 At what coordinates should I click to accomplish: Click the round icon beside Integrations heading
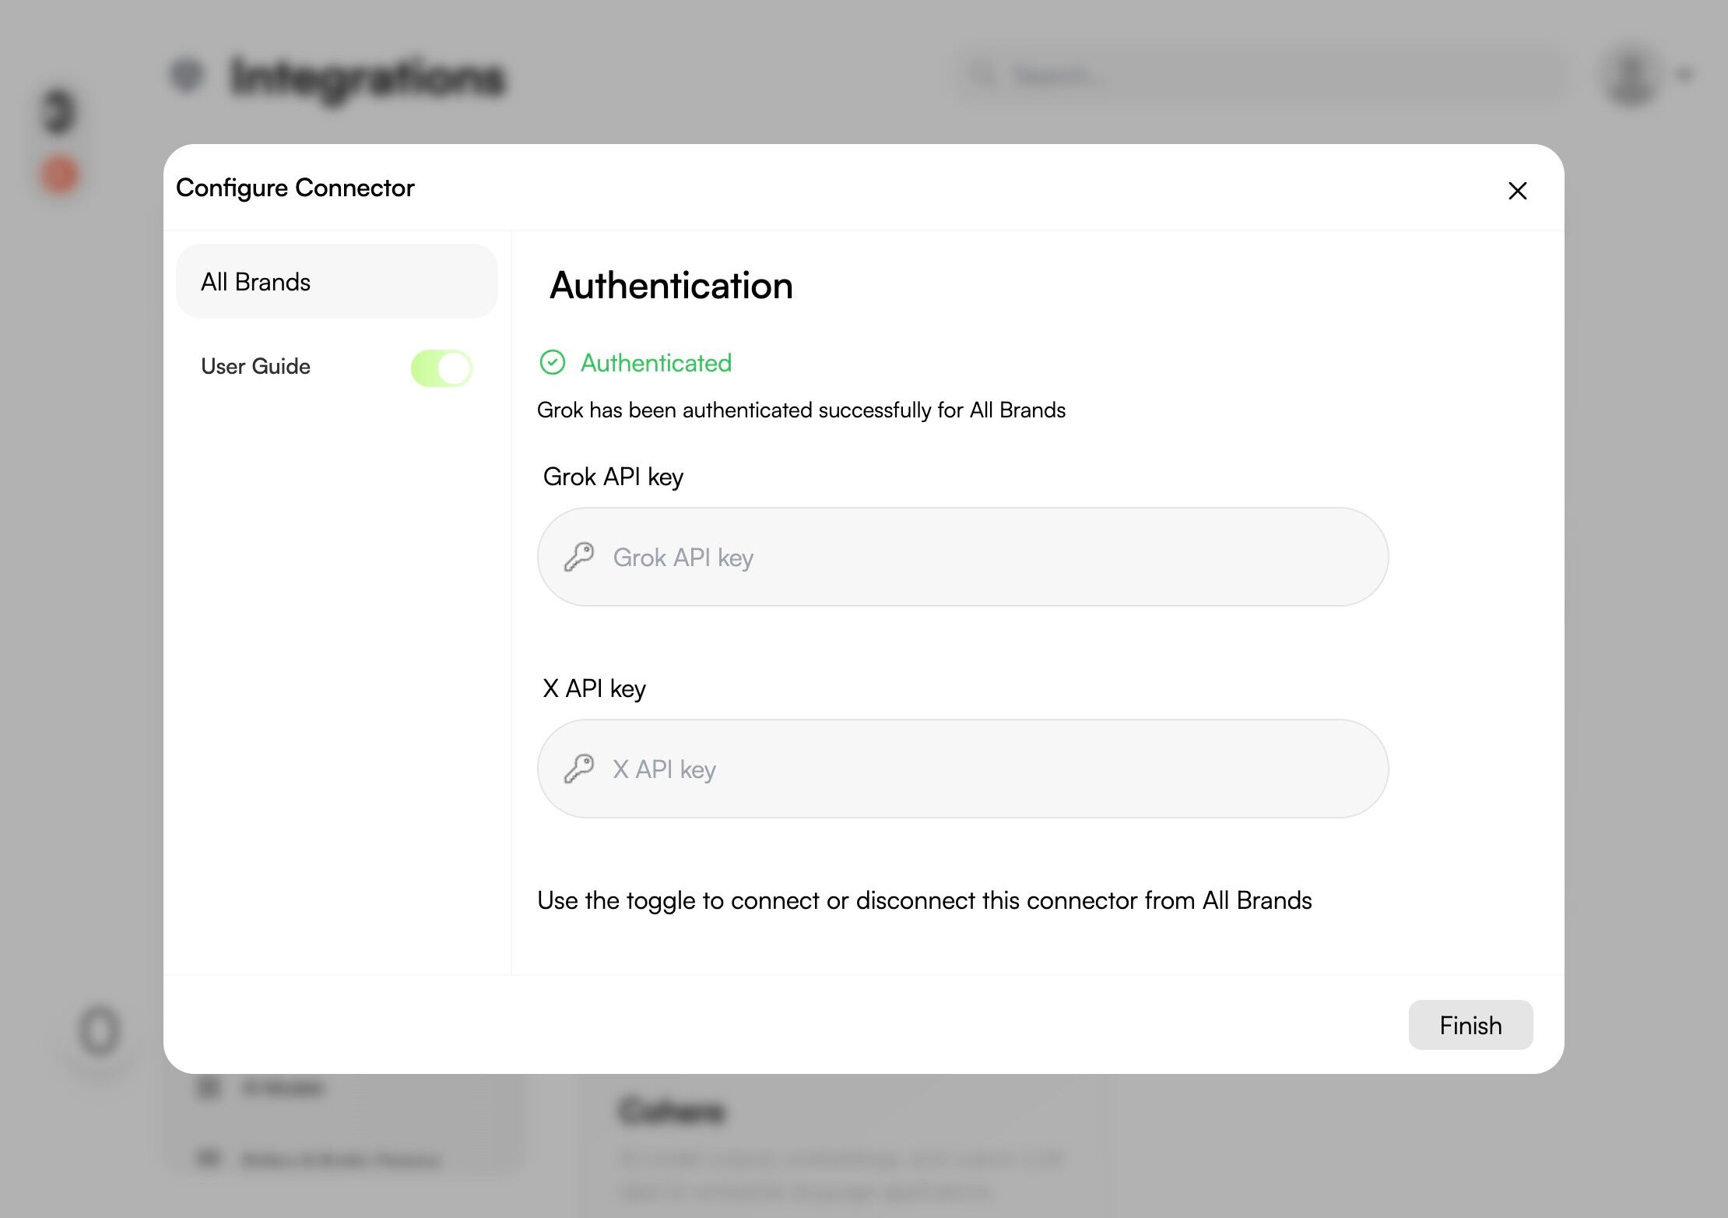187,76
